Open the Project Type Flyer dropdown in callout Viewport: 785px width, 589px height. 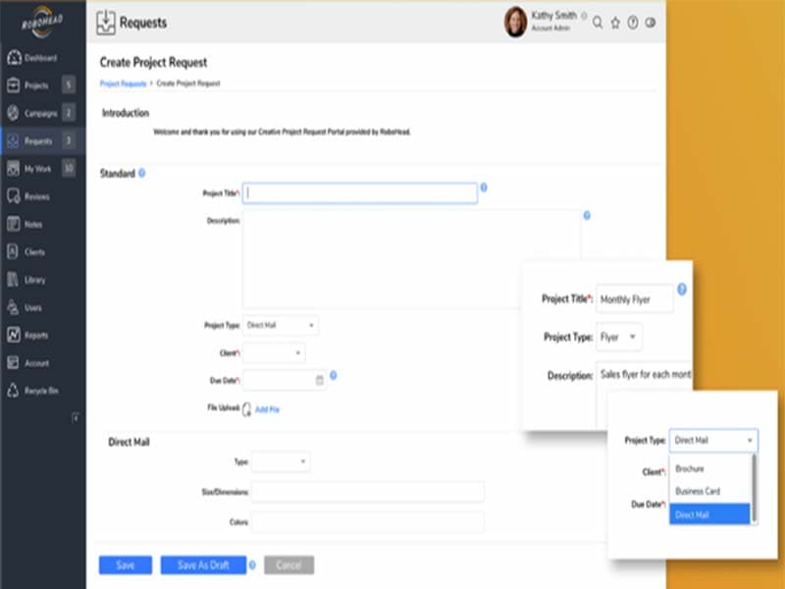619,337
